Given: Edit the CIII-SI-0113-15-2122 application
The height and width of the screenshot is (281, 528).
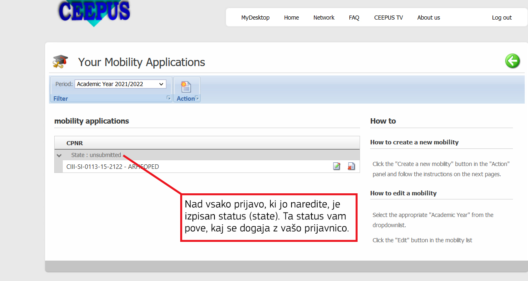Looking at the screenshot, I should 337,166.
